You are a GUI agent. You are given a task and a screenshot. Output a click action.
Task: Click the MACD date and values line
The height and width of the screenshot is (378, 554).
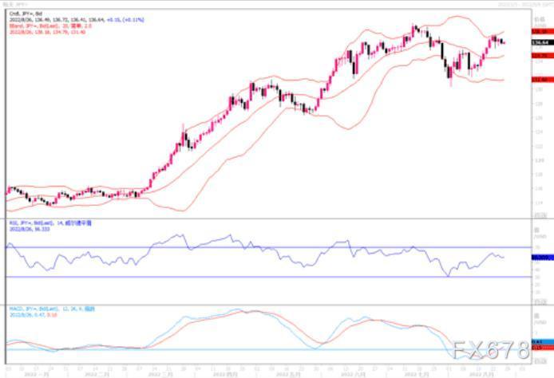34,314
